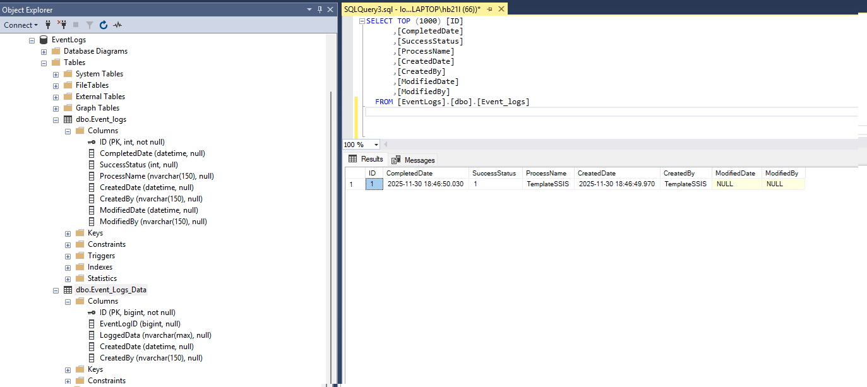This screenshot has width=867, height=387.
Task: Expand the Database Diagrams folder
Action: pos(44,51)
